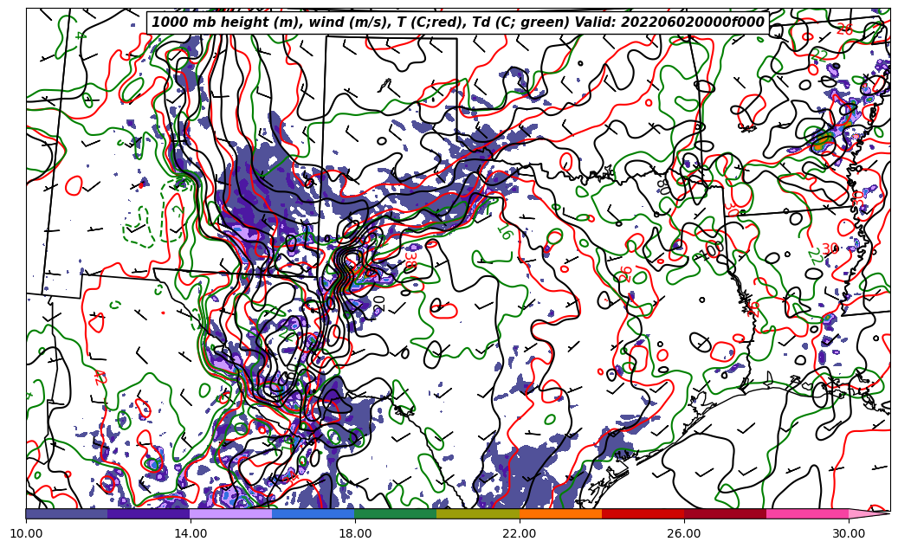Click the 18.00 colorbar tick label
The height and width of the screenshot is (548, 898).
tap(355, 533)
